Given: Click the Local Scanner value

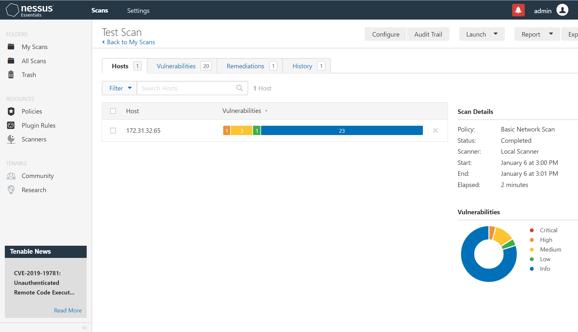Looking at the screenshot, I should point(520,151).
